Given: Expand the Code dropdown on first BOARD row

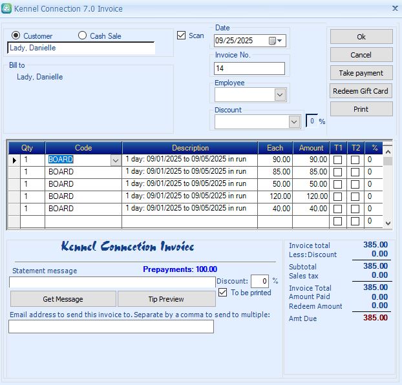Looking at the screenshot, I should coord(116,160).
